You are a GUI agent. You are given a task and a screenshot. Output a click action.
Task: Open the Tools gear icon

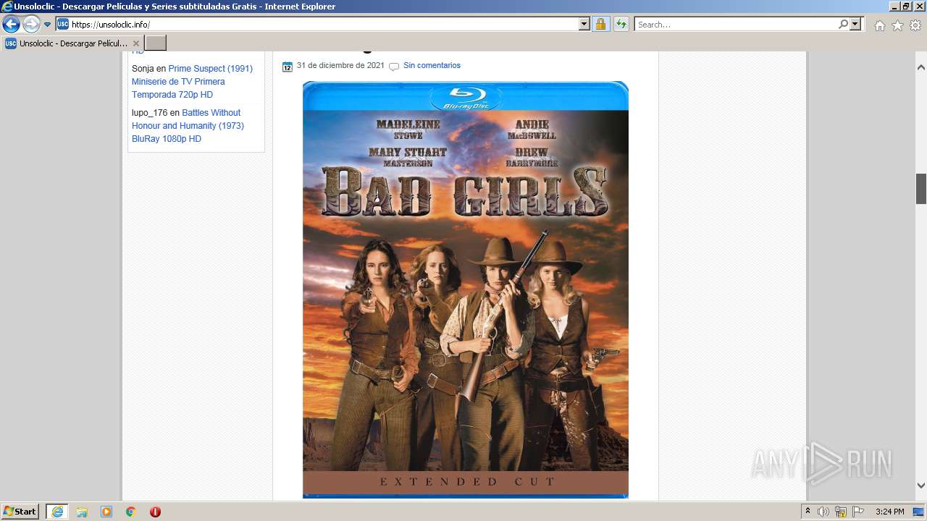[915, 25]
